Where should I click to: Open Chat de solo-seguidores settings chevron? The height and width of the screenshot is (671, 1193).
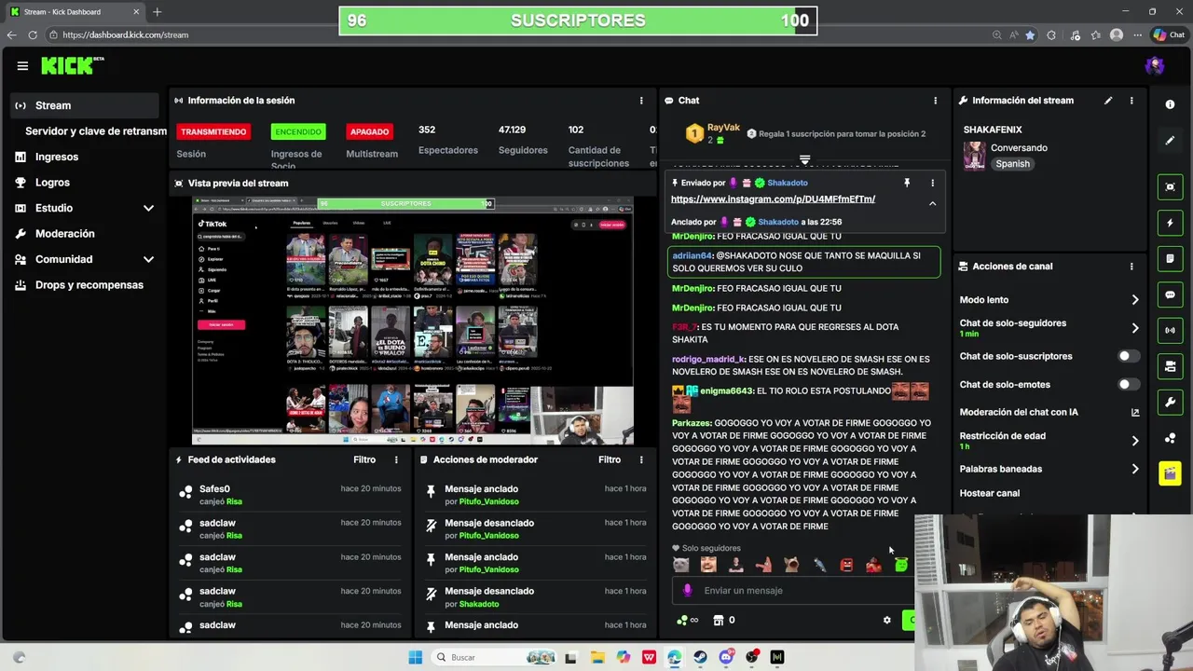pyautogui.click(x=1134, y=328)
